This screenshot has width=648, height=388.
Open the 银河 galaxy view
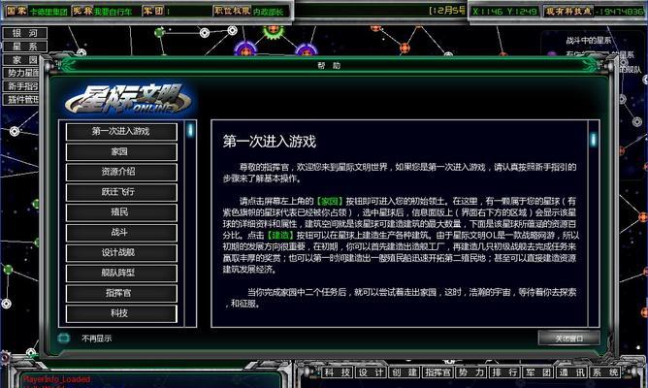tap(25, 33)
